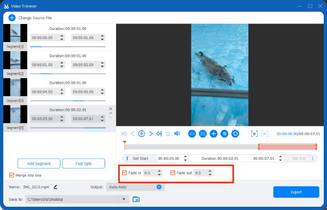Click the round blue plus icon
This screenshot has height=210, width=327.
[x=214, y=134]
